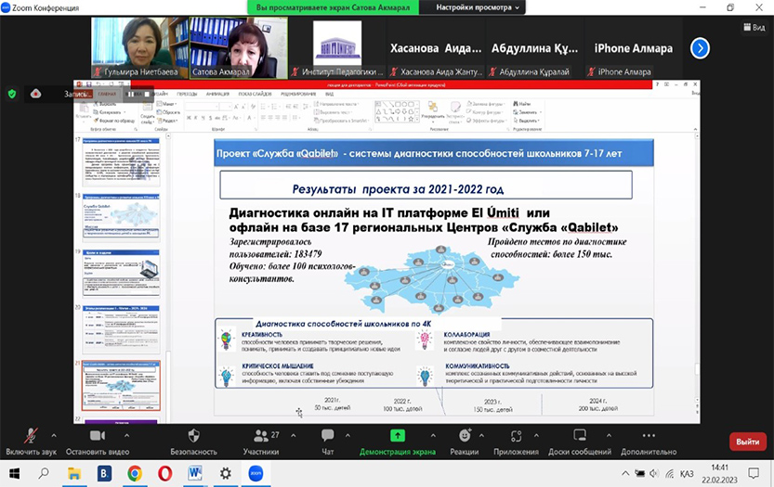The width and height of the screenshot is (774, 487).
Task: Select Сатова Акмарал's video thumbnail
Action: click(238, 47)
